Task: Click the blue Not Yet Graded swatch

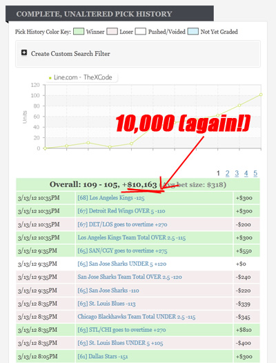Action: pos(193,32)
